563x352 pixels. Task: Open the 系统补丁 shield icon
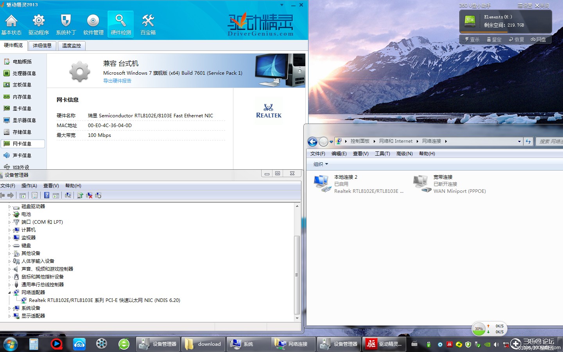pos(66,24)
